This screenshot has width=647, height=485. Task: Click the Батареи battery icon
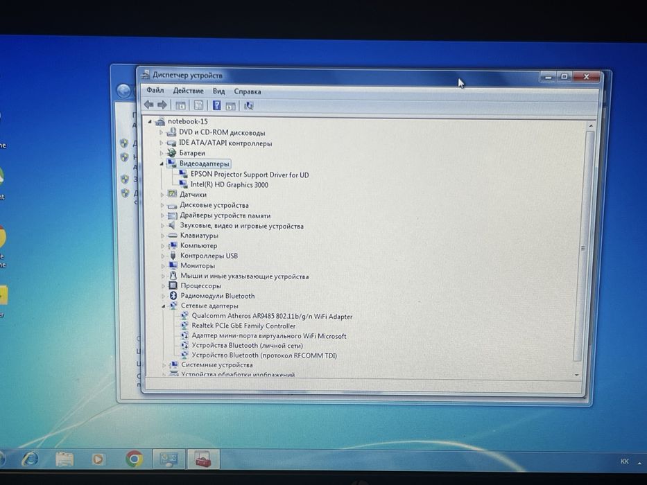tap(172, 152)
